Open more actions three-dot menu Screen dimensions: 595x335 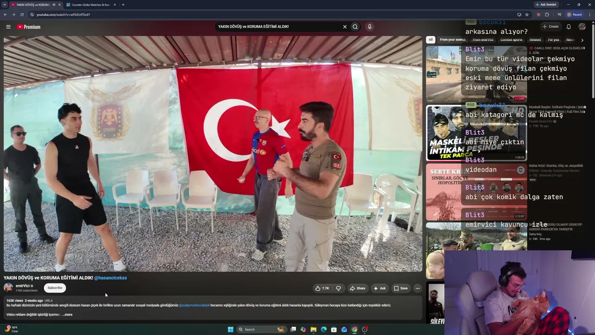pos(417,288)
